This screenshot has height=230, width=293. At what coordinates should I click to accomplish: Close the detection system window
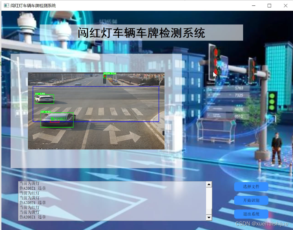point(285,5)
